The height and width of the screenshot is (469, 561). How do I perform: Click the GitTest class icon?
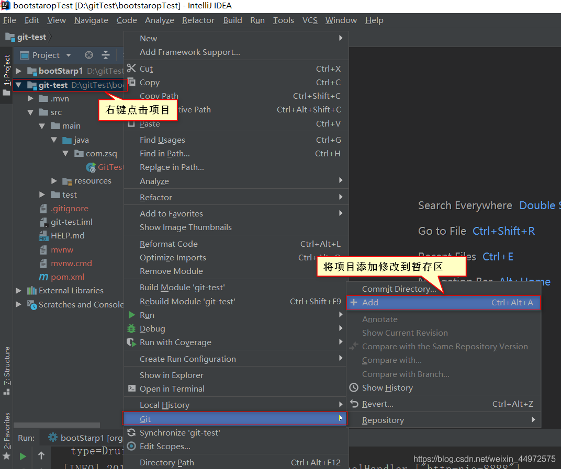tap(91, 167)
